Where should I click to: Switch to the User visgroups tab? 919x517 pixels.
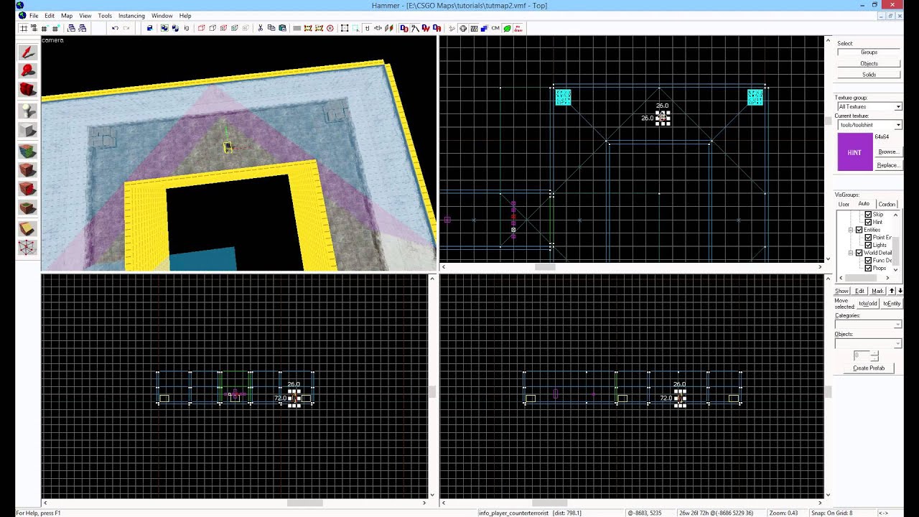tap(844, 204)
